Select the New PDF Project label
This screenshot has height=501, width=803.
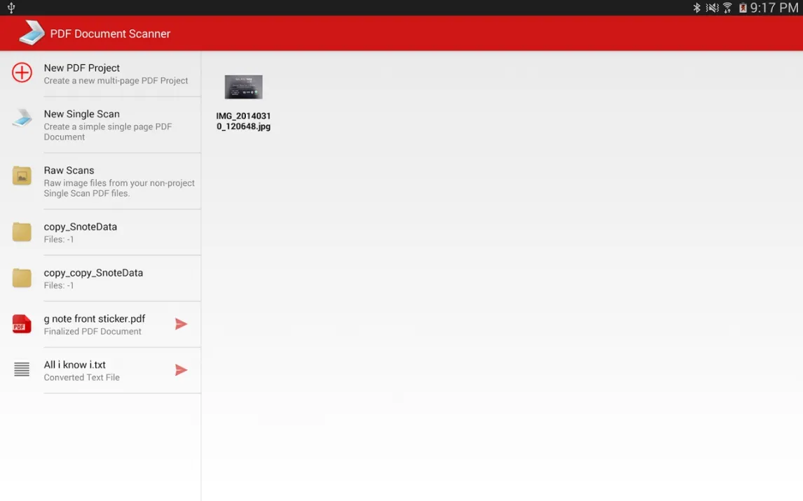(x=82, y=68)
